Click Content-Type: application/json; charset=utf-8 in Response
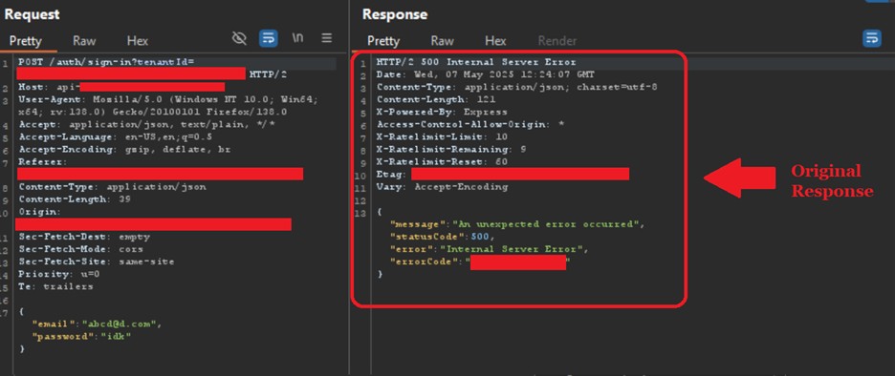This screenshot has width=895, height=376. tap(517, 87)
